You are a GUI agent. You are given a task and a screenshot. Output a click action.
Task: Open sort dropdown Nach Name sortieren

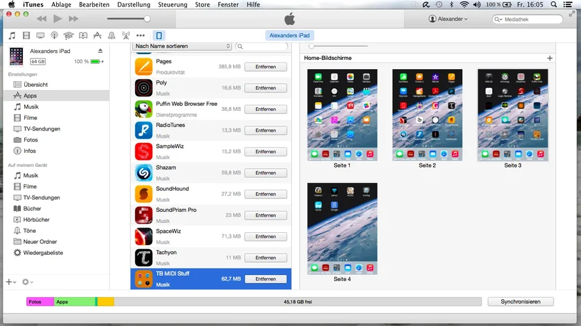[182, 46]
